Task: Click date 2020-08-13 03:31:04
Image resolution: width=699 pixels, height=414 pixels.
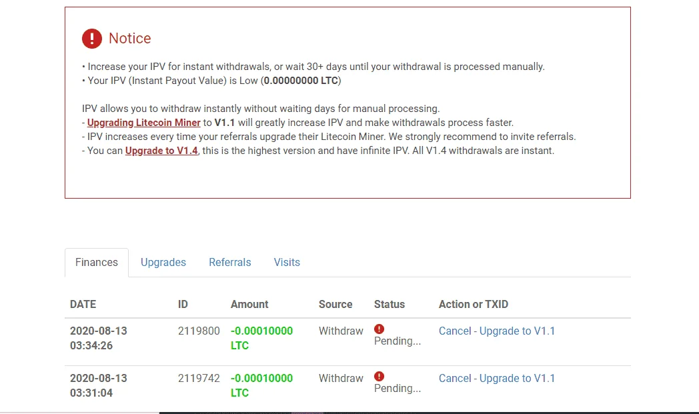Action: click(x=99, y=385)
